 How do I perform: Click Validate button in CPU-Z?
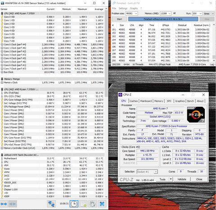click(182, 179)
